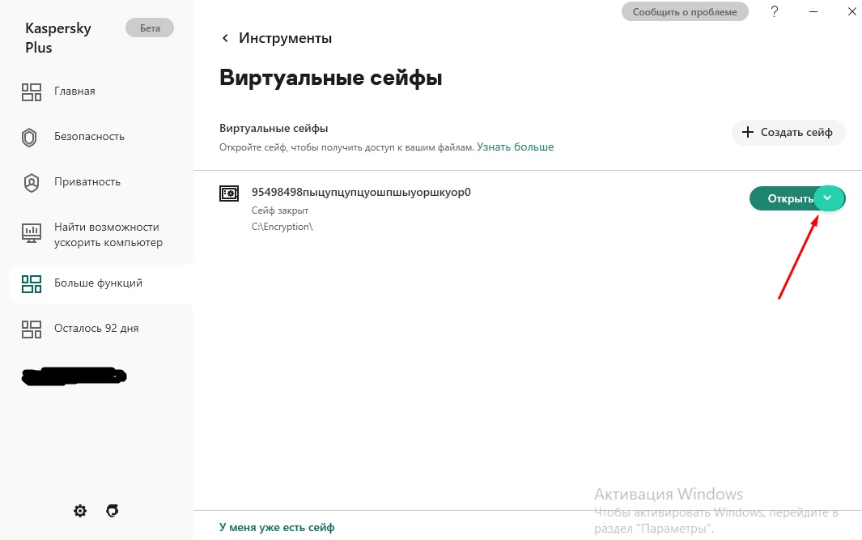The height and width of the screenshot is (540, 862).
Task: Click the license grid icon beside Осталось 92 дня
Action: click(x=32, y=329)
